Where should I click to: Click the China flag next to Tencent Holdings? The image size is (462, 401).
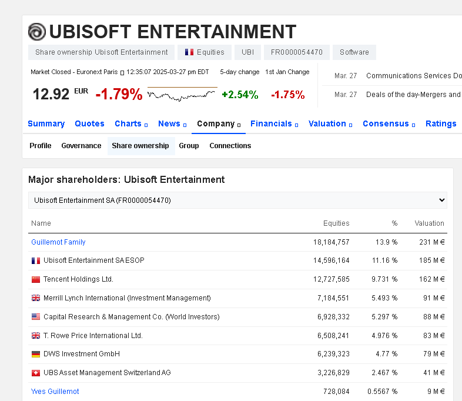pos(35,279)
